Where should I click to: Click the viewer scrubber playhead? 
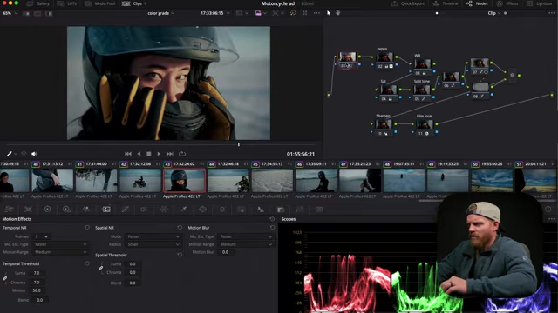(239, 145)
